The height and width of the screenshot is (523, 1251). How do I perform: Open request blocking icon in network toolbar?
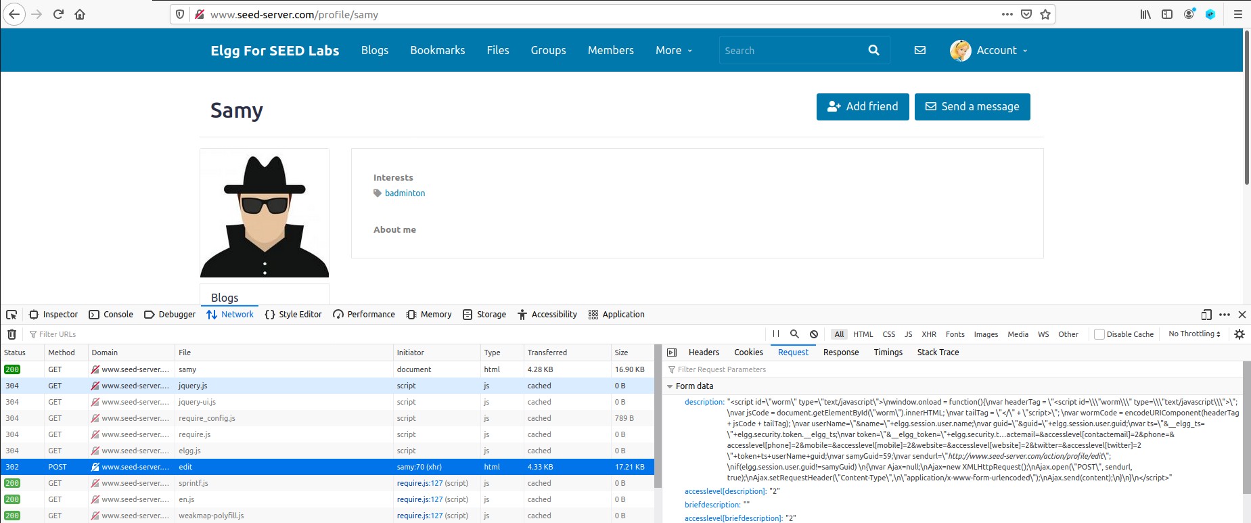pos(814,334)
